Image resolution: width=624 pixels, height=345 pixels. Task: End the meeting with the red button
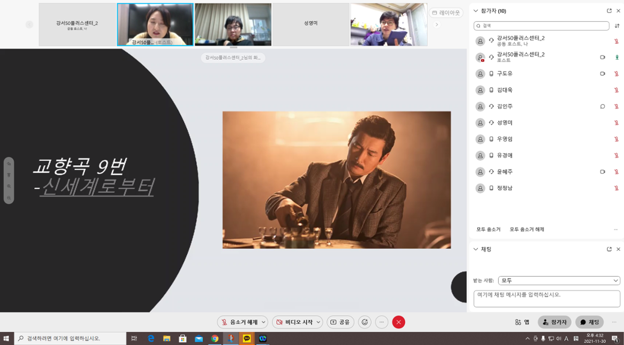point(398,322)
